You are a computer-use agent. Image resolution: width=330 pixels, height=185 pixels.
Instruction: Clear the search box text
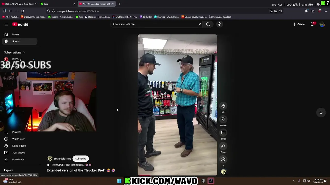[x=200, y=24]
